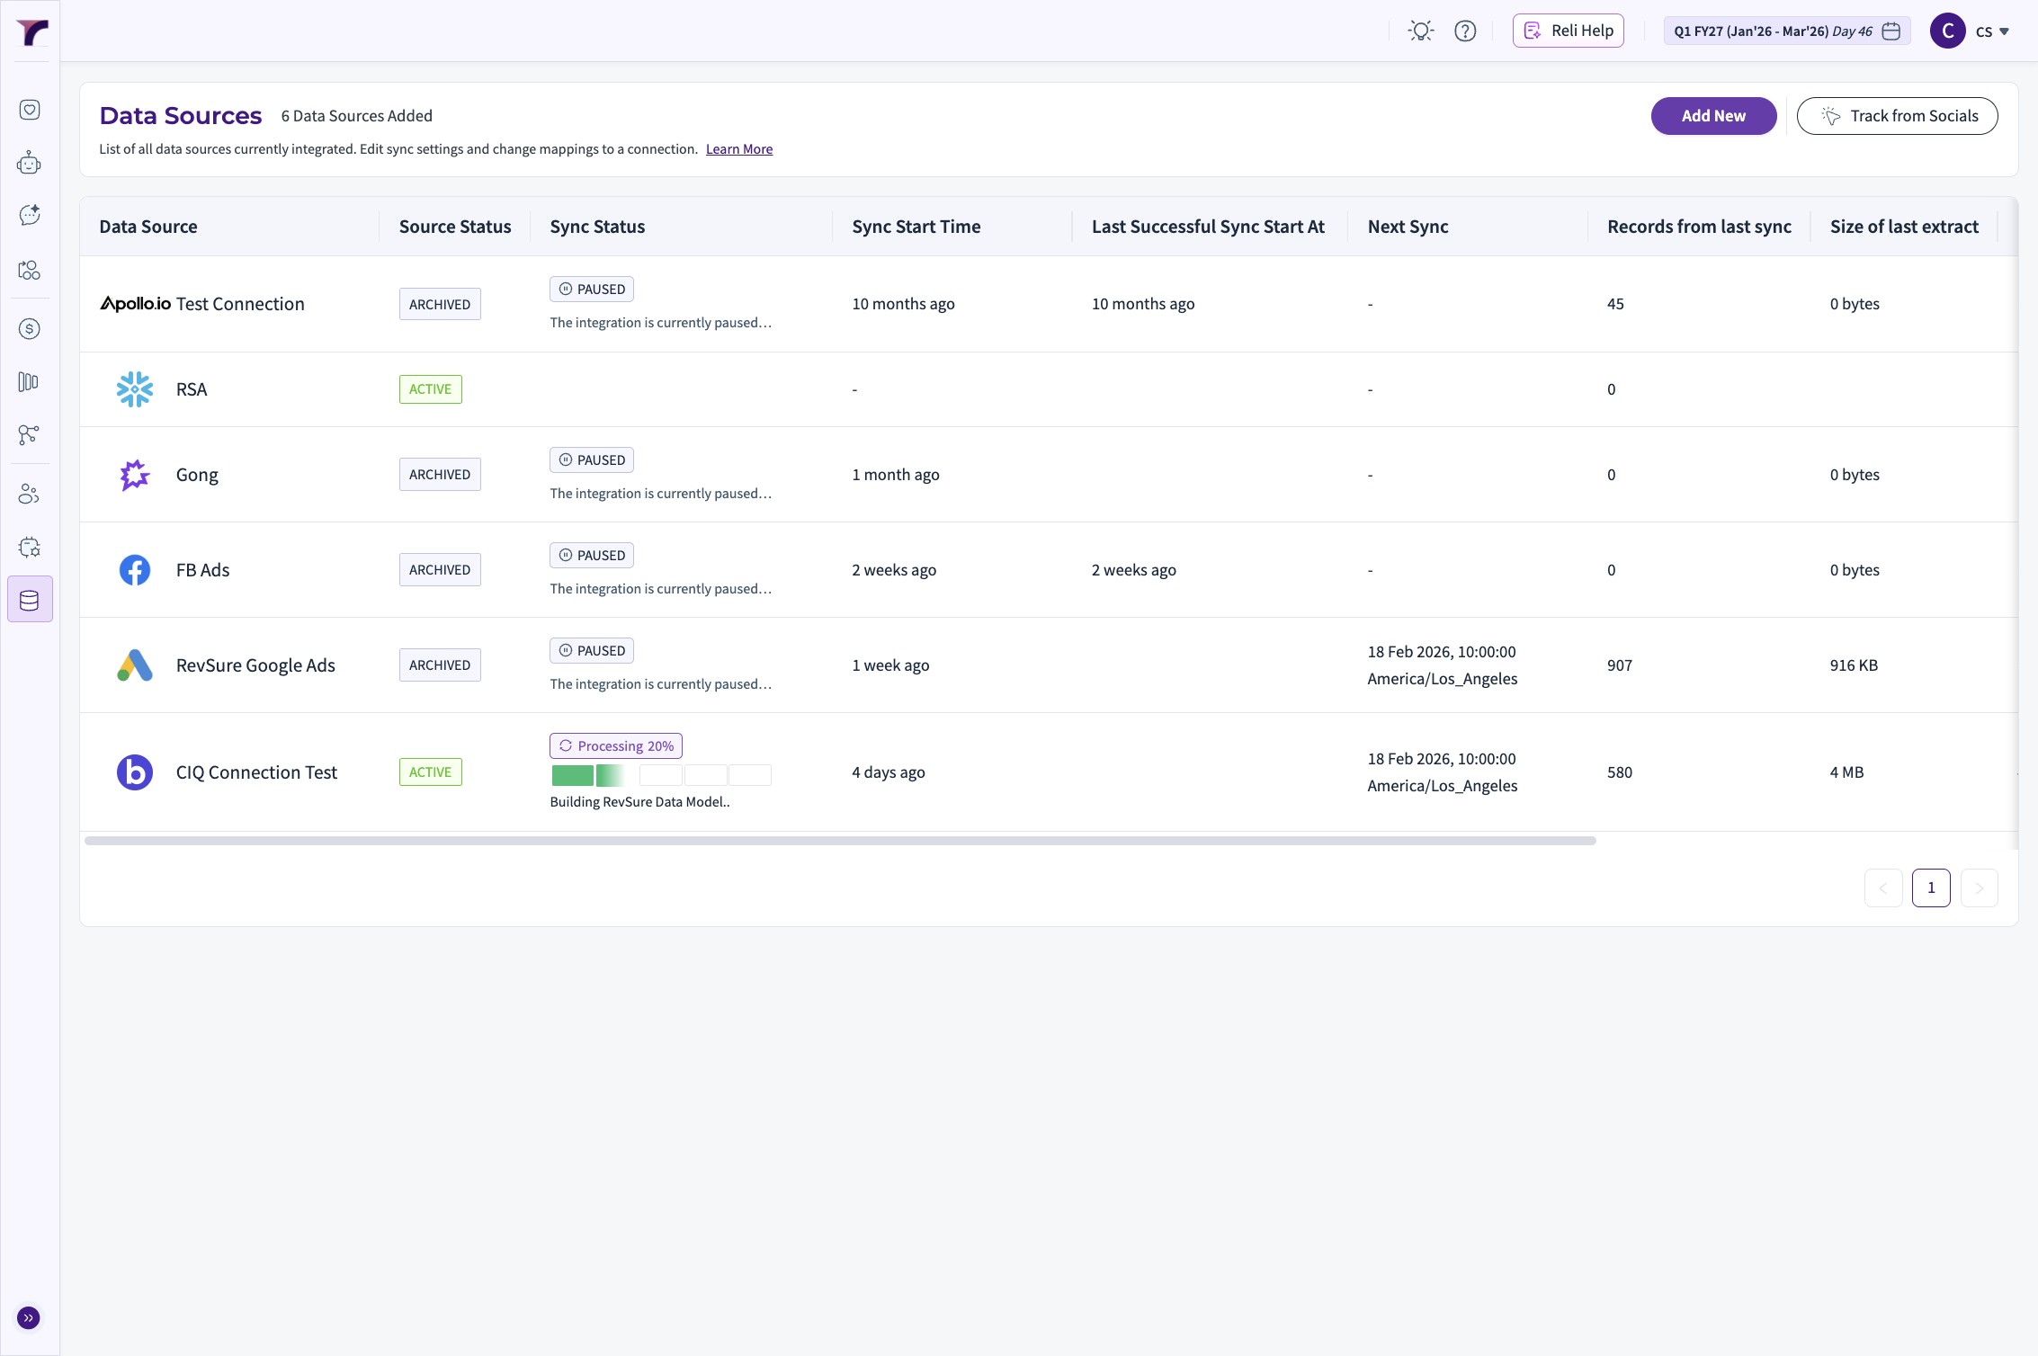The height and width of the screenshot is (1356, 2038).
Task: Click the Reli Help button
Action: (1568, 31)
